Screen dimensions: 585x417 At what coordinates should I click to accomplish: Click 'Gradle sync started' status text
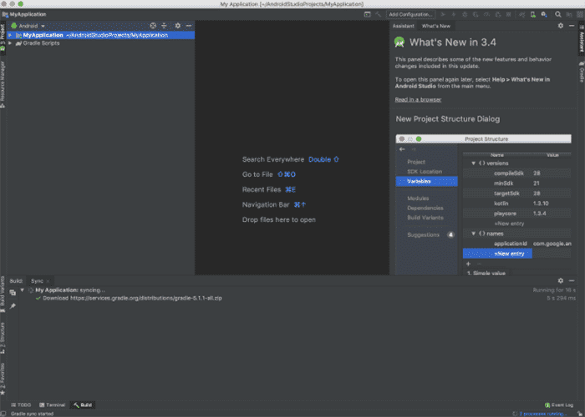coord(32,414)
